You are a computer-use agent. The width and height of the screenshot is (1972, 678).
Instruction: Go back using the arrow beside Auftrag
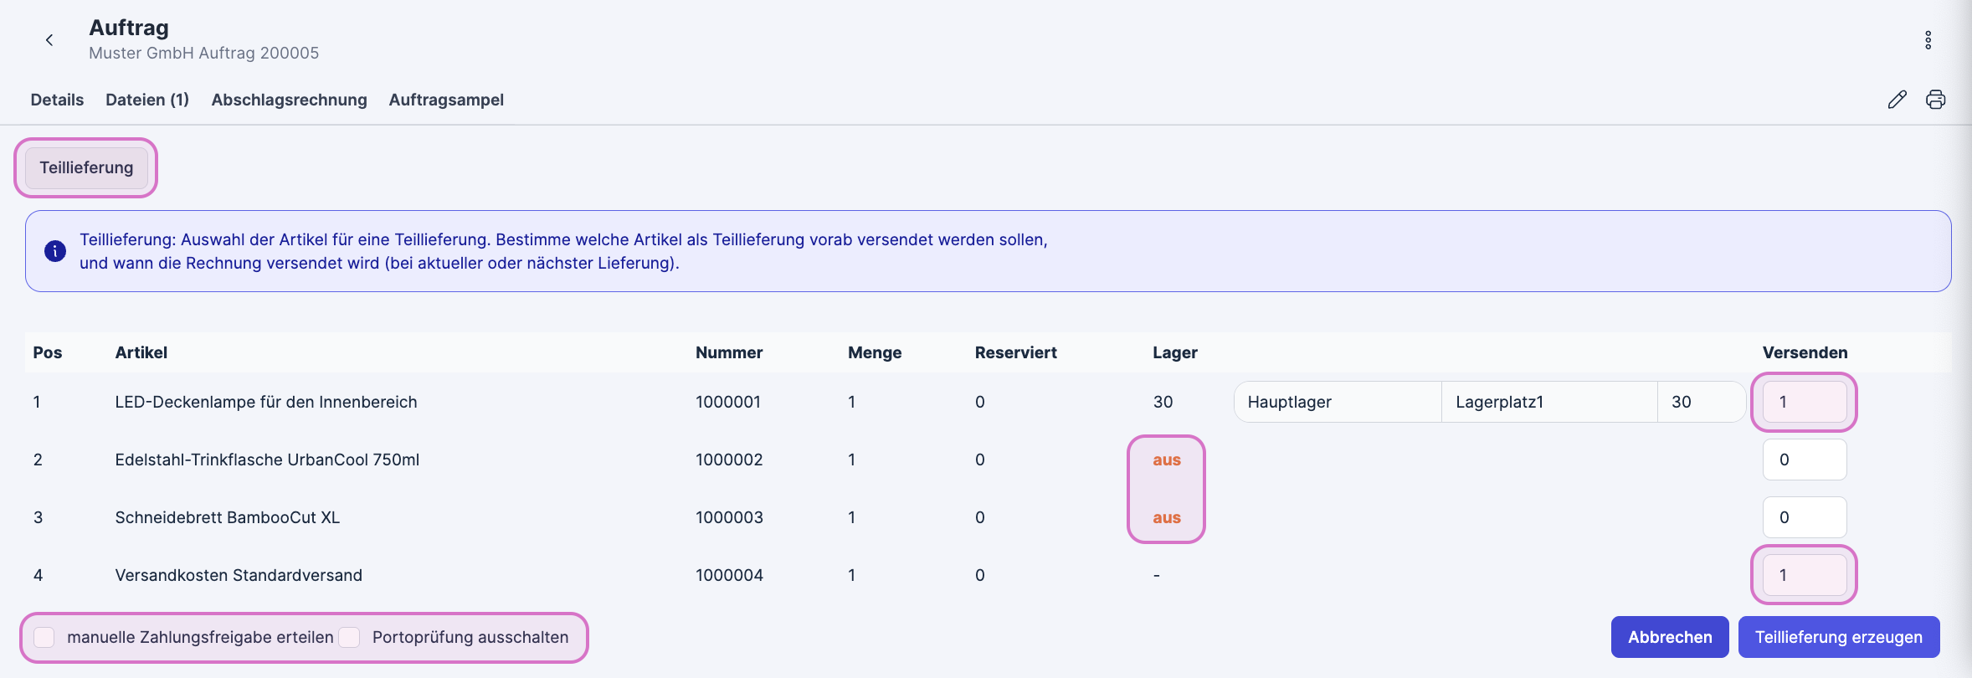coord(49,40)
